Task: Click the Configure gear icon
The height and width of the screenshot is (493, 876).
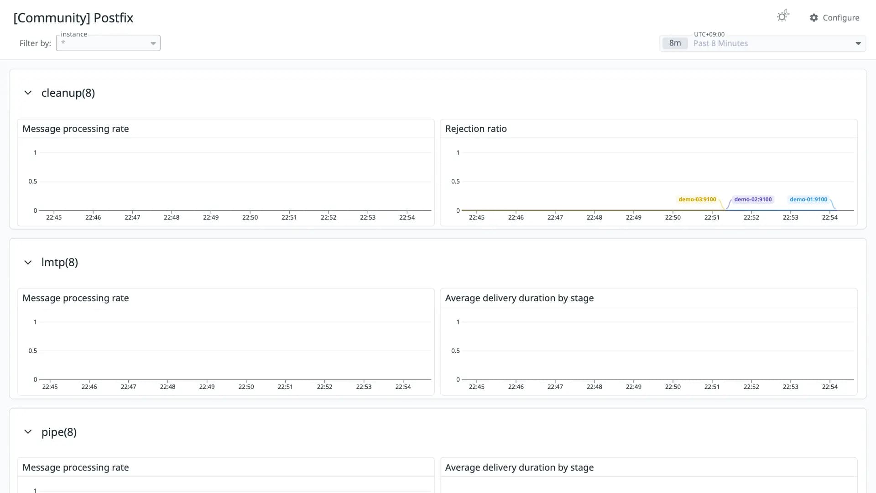Action: [814, 17]
